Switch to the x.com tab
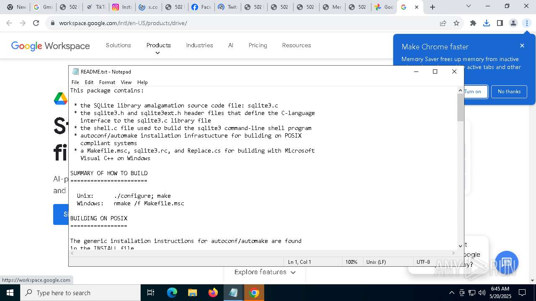536x301 pixels. pyautogui.click(x=148, y=7)
